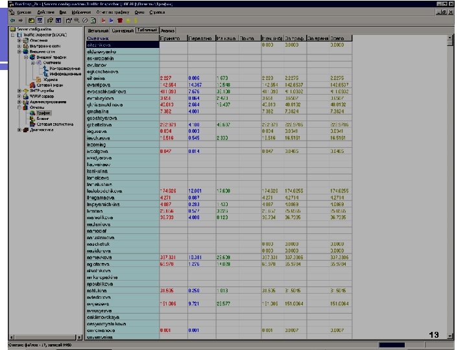Click the refresh document toolbar icon
467x350 pixels.
click(x=93, y=20)
